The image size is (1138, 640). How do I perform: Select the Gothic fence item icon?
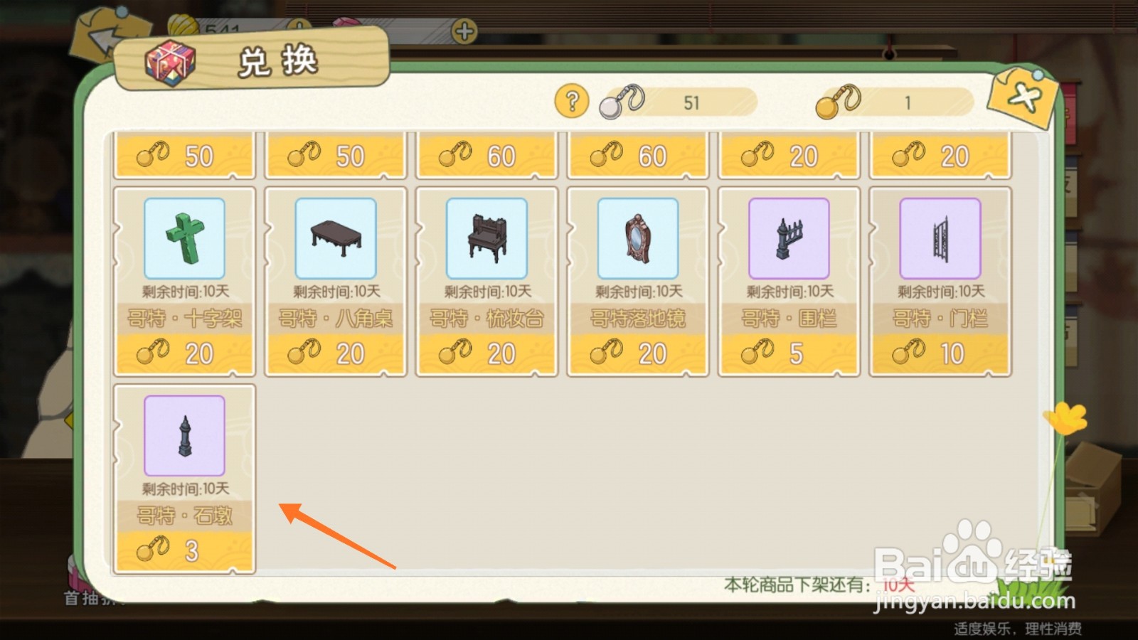tap(789, 238)
